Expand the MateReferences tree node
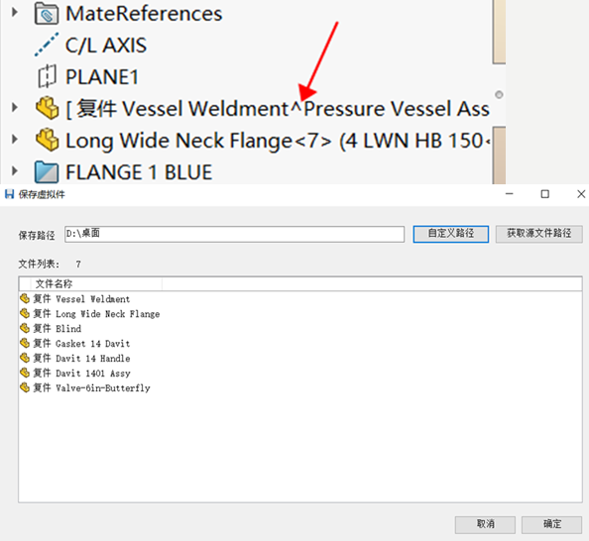Screen dimensions: 589x541 pos(14,13)
